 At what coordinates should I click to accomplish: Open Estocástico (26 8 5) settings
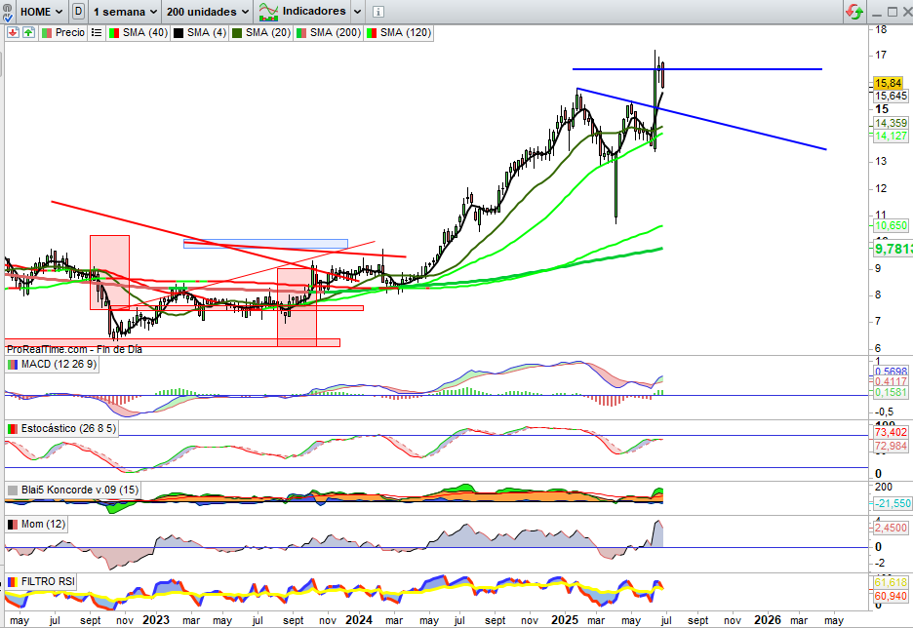pyautogui.click(x=62, y=428)
